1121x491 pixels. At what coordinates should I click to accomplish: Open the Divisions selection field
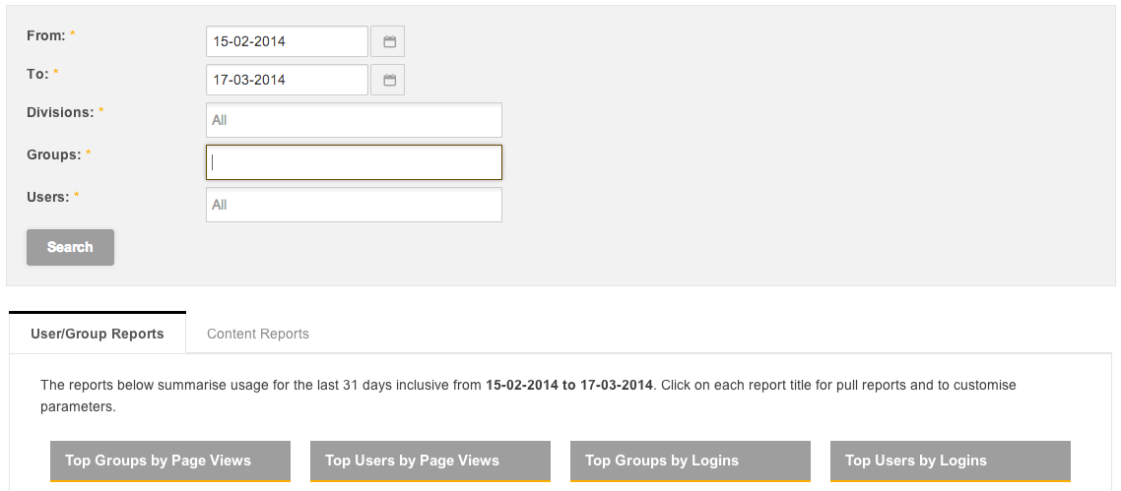pos(354,120)
